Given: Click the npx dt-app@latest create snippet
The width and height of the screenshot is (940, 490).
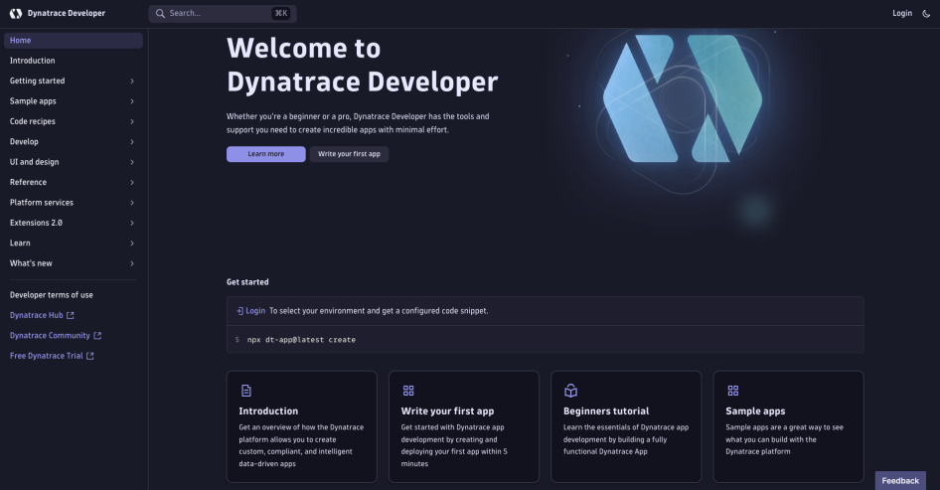Looking at the screenshot, I should point(301,340).
